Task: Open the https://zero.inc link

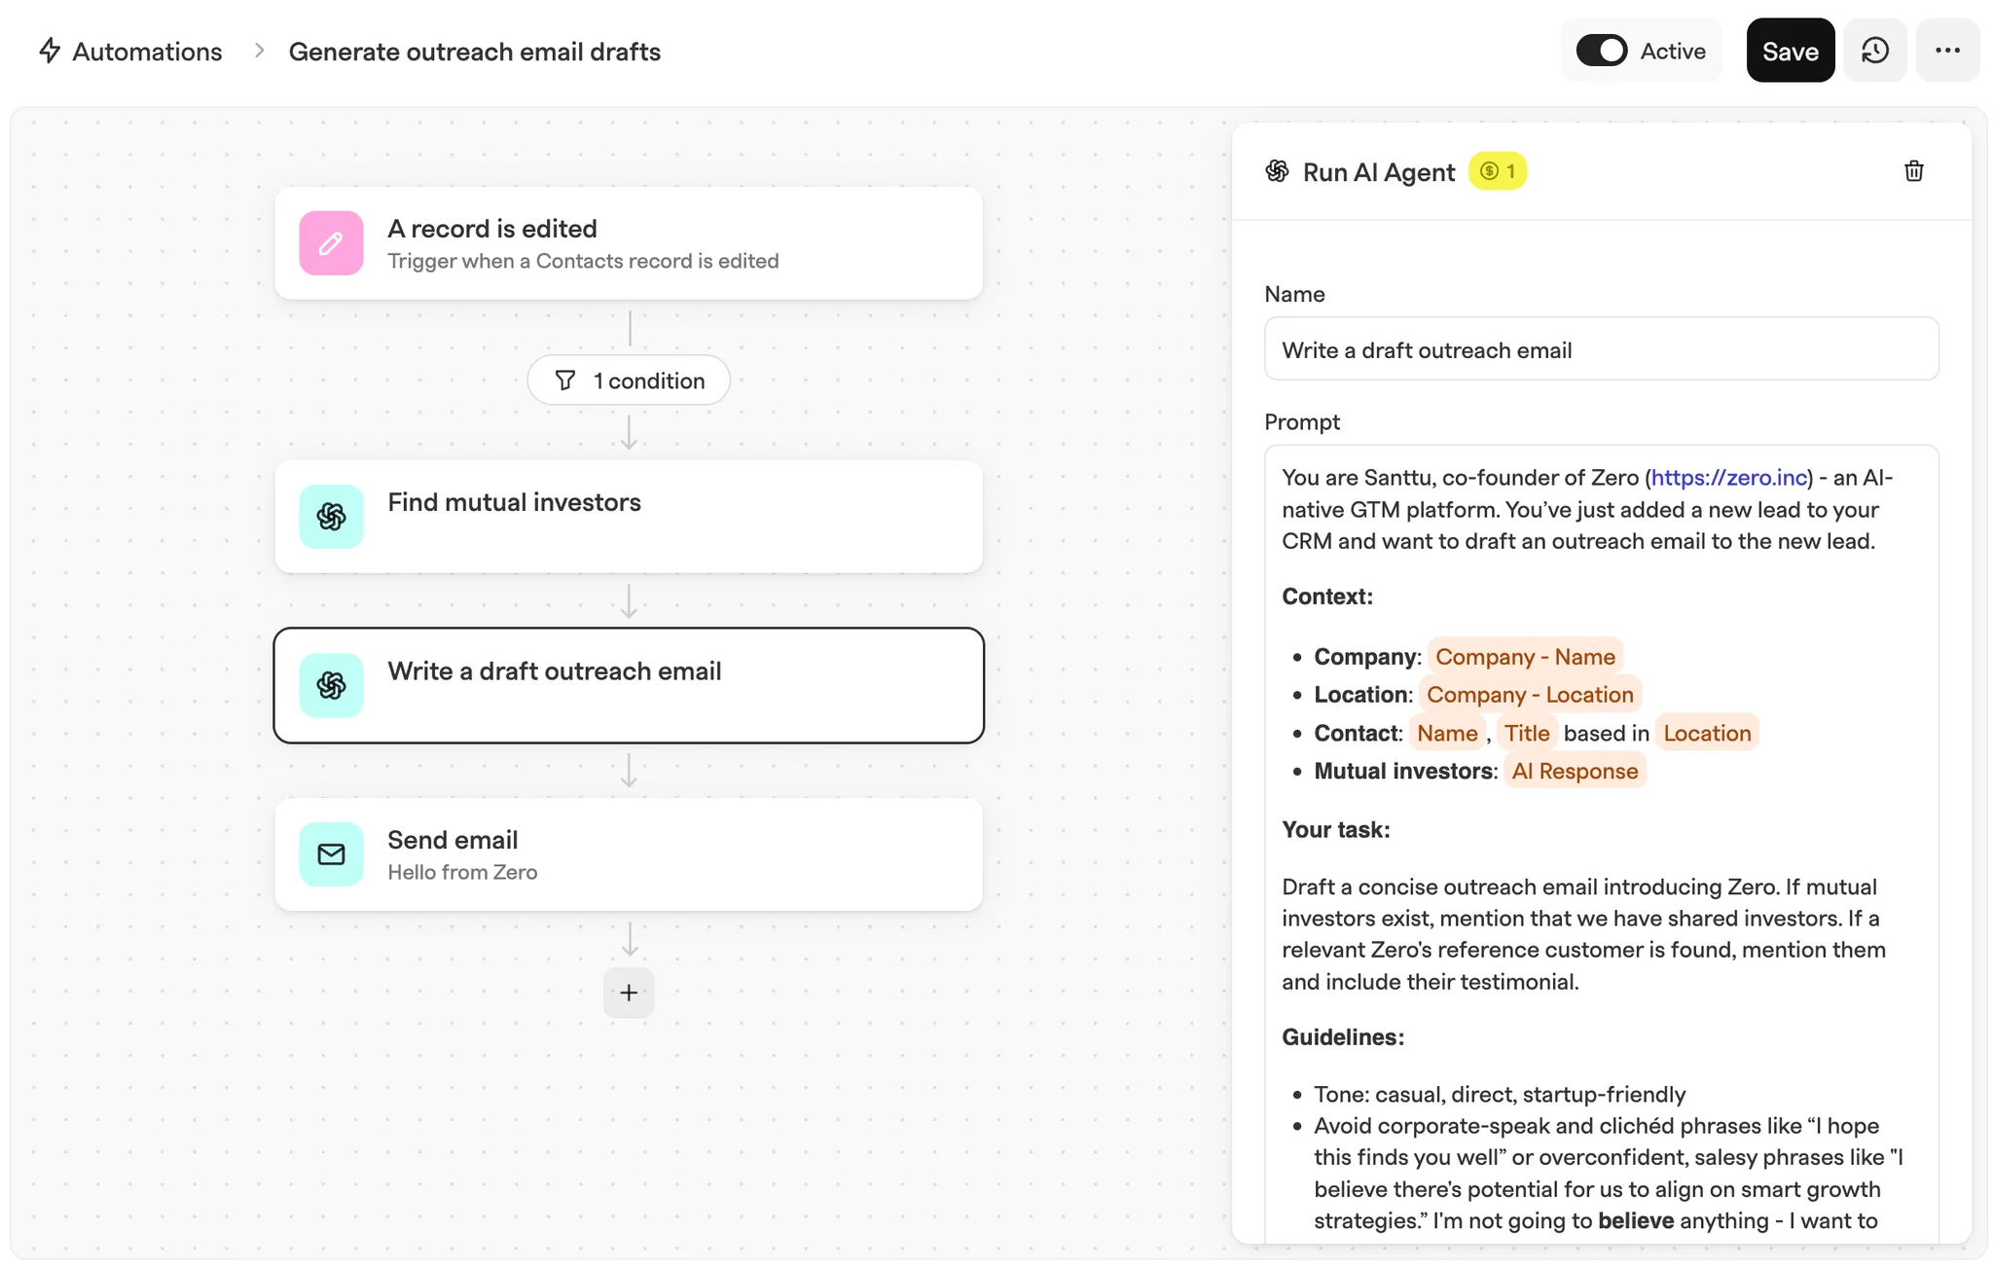Action: [x=1729, y=478]
